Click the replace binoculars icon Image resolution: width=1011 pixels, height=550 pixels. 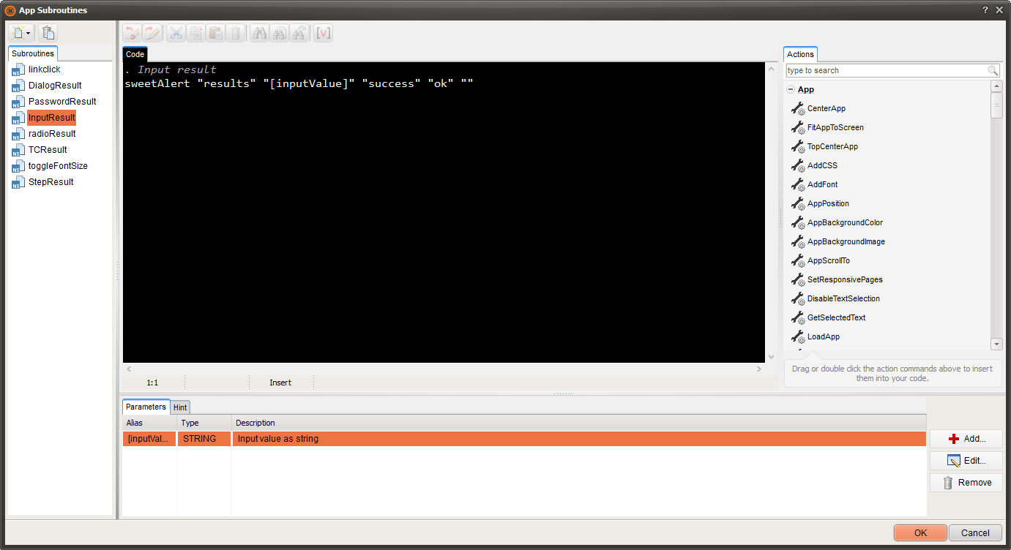pyautogui.click(x=299, y=33)
